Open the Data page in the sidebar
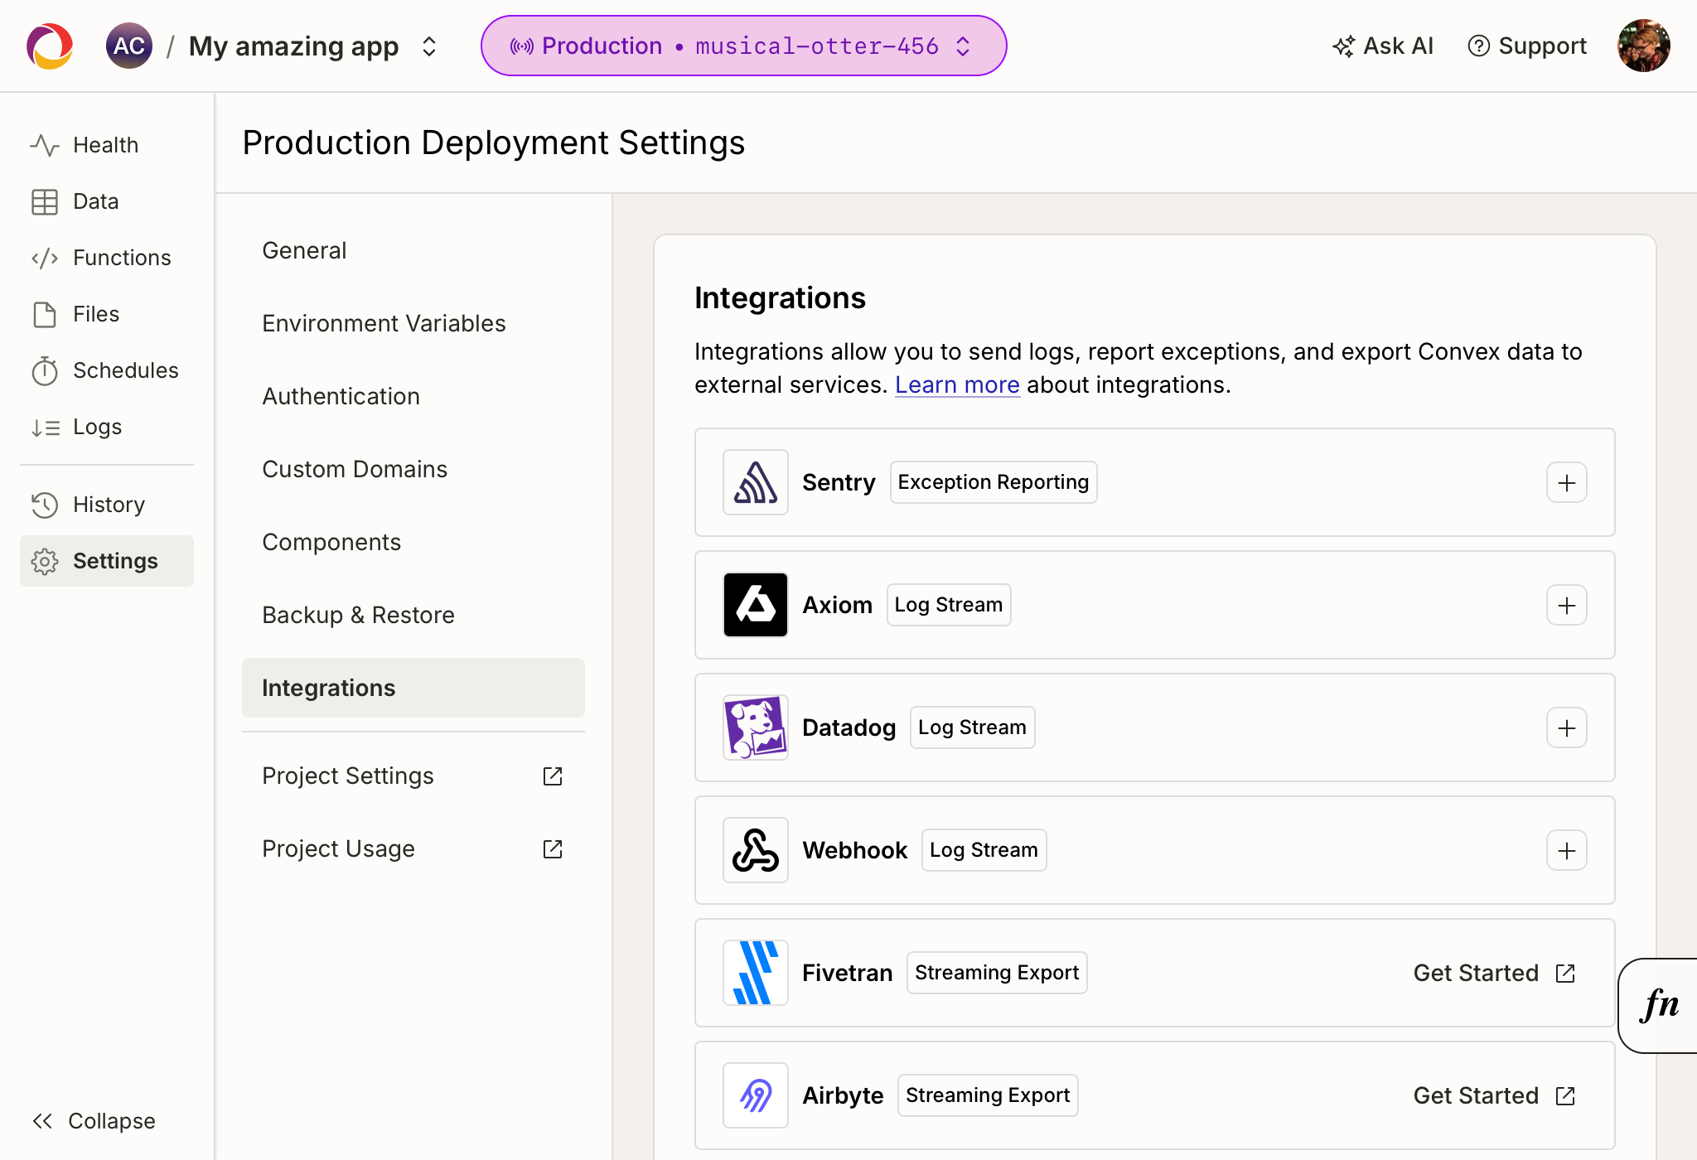1697x1160 pixels. 107,201
